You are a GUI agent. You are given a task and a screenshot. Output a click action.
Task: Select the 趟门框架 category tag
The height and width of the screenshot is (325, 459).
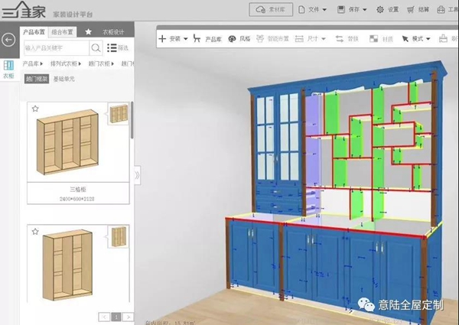click(37, 79)
